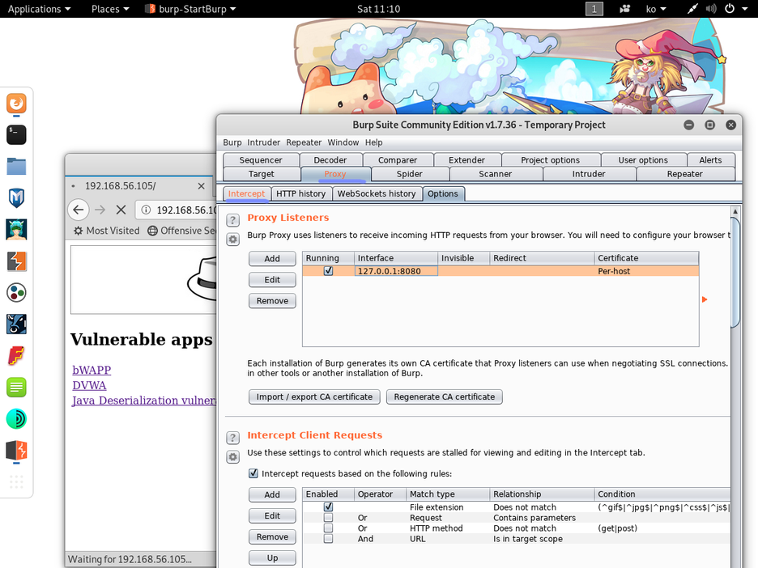Click the workspace indicator 1 in top bar
Image resolution: width=758 pixels, height=568 pixels.
click(x=594, y=9)
